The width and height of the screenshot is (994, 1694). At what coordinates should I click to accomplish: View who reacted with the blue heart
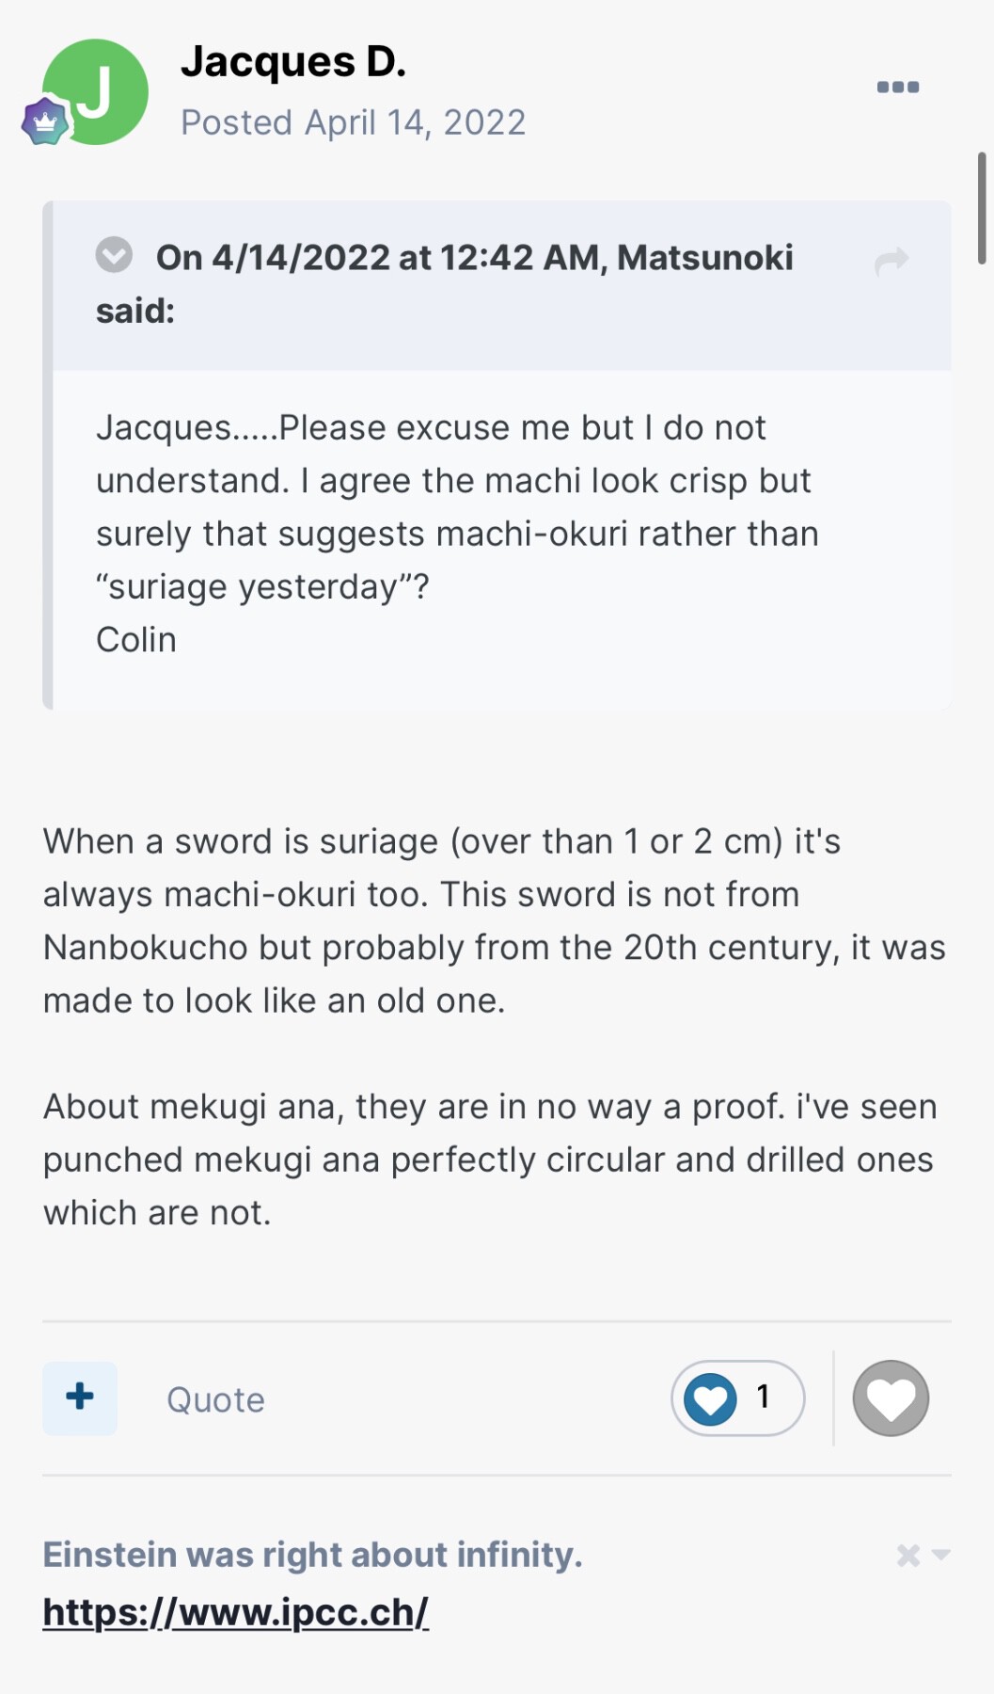[x=710, y=1398]
